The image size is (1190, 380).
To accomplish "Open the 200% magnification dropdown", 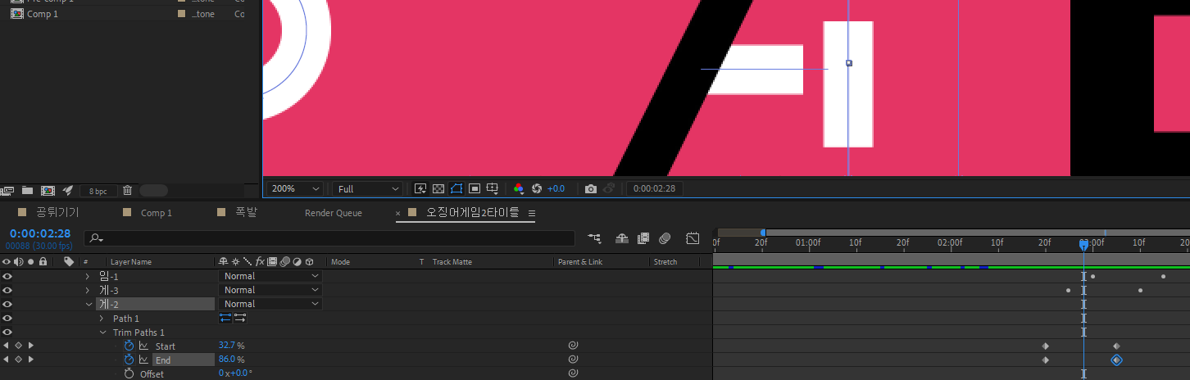I will pos(296,188).
